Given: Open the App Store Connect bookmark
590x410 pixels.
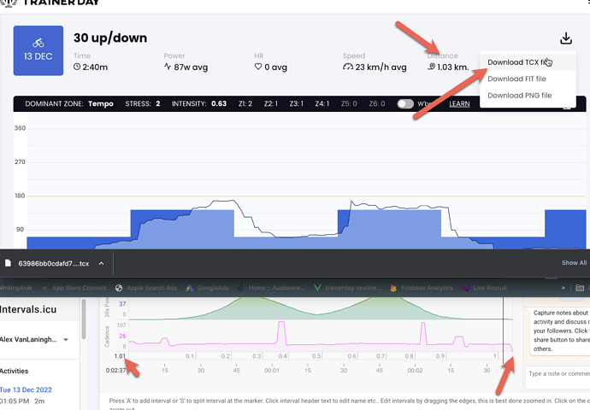Looking at the screenshot, I should (79, 288).
